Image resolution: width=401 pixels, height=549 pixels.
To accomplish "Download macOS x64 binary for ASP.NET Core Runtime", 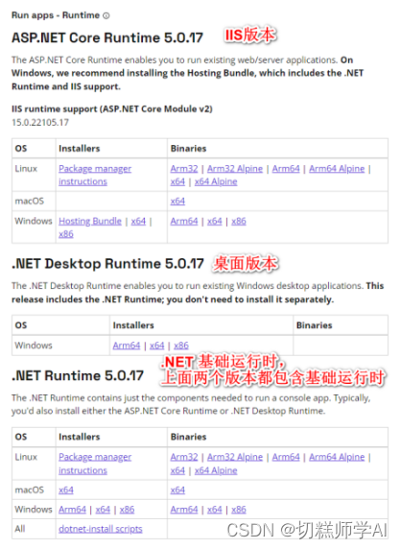I will tap(177, 201).
